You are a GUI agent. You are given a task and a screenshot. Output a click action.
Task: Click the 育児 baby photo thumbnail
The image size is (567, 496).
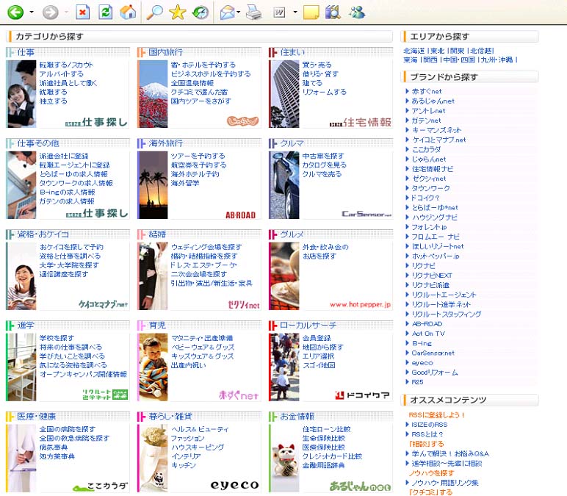click(x=153, y=367)
